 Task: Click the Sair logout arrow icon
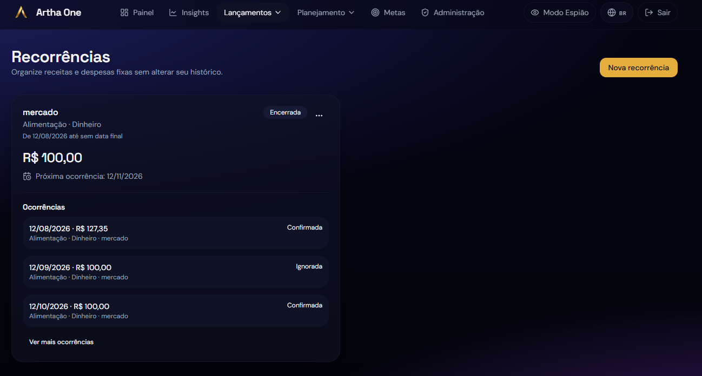(649, 12)
